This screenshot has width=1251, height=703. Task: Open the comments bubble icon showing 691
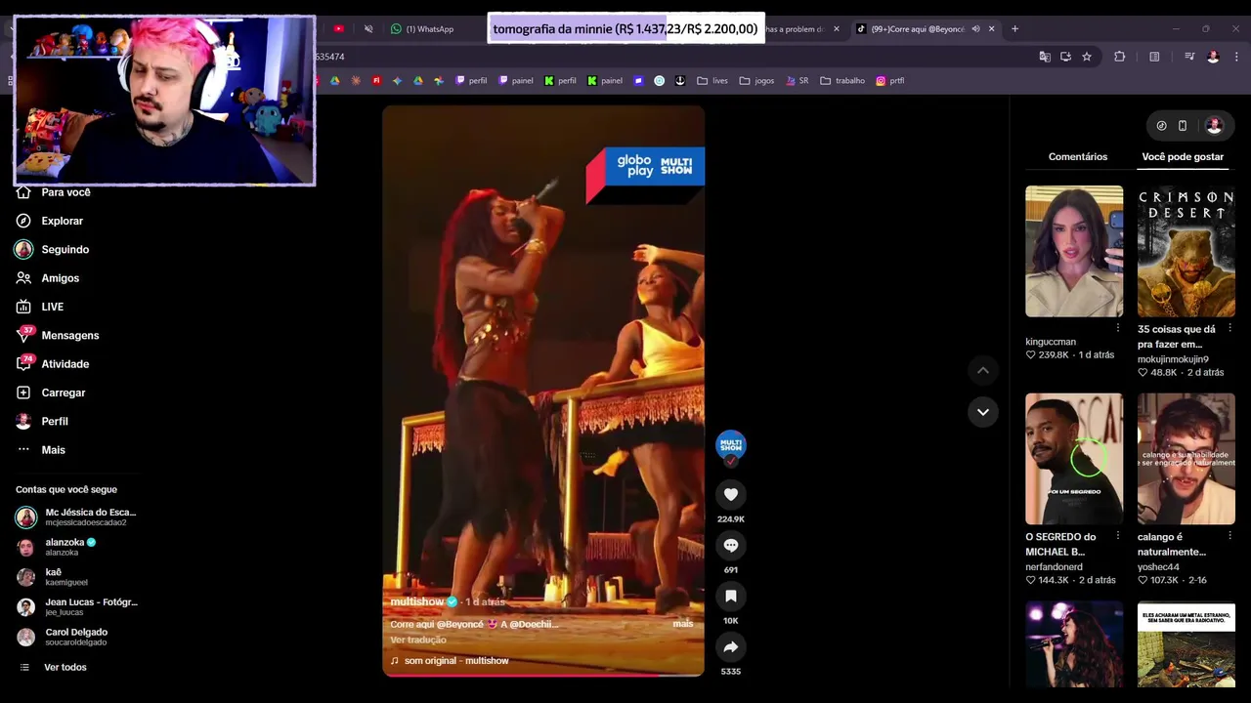730,546
